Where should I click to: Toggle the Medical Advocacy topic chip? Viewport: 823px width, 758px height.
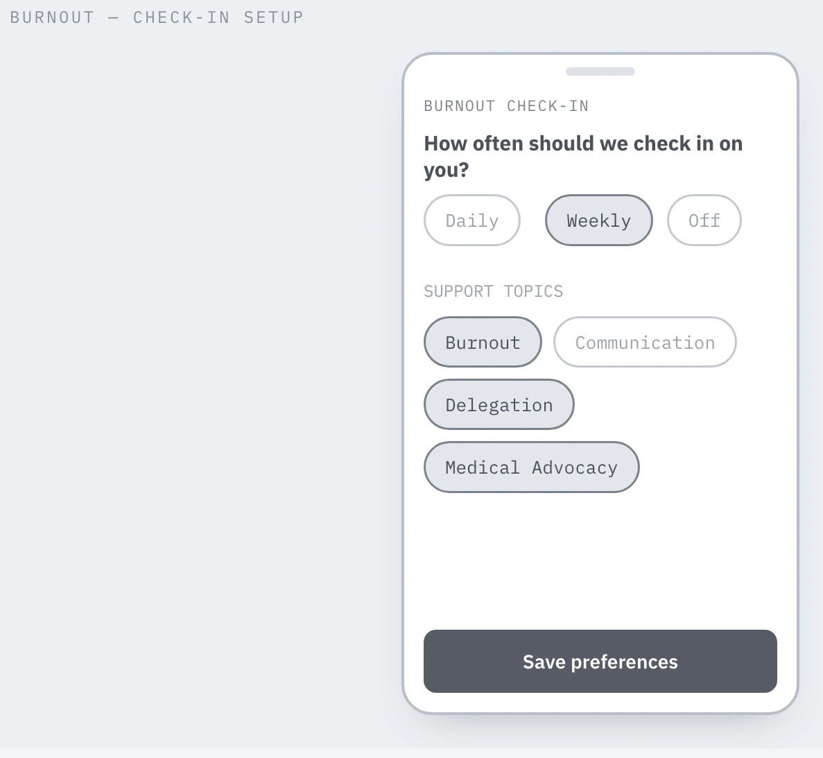532,467
